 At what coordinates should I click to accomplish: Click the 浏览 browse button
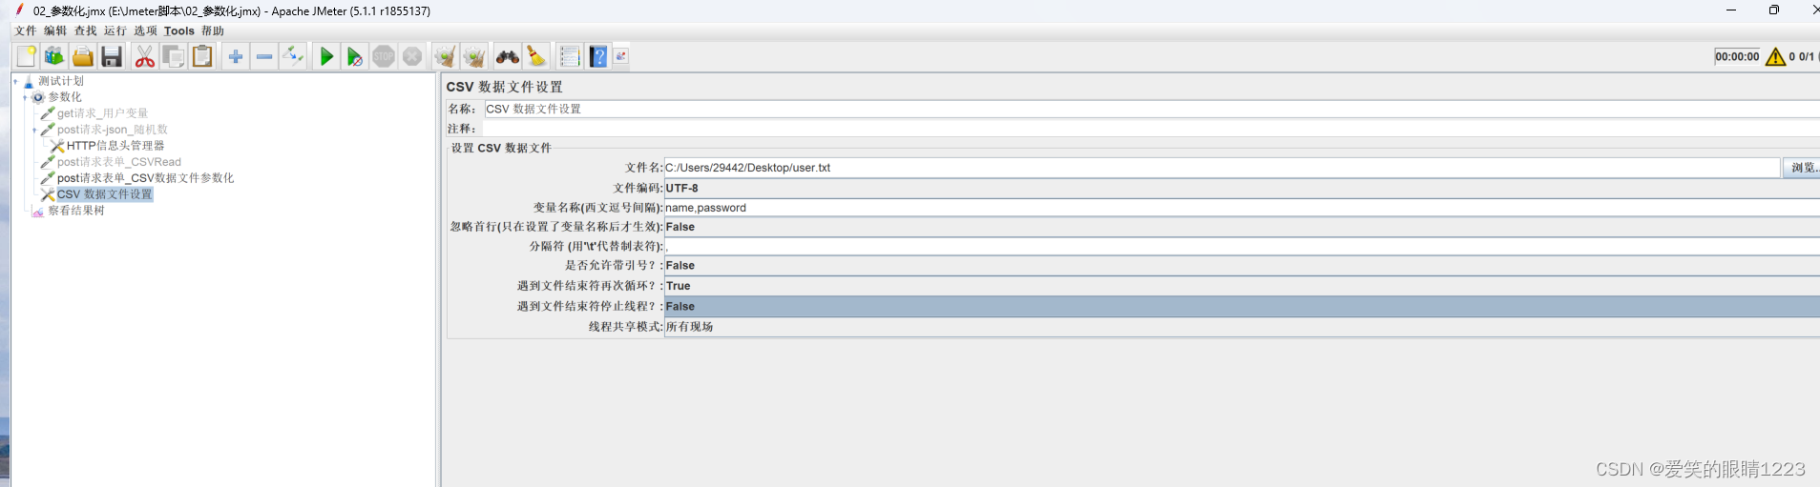pos(1802,168)
